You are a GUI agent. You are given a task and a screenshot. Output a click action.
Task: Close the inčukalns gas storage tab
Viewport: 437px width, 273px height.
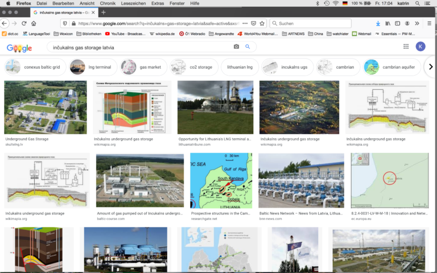(x=93, y=13)
